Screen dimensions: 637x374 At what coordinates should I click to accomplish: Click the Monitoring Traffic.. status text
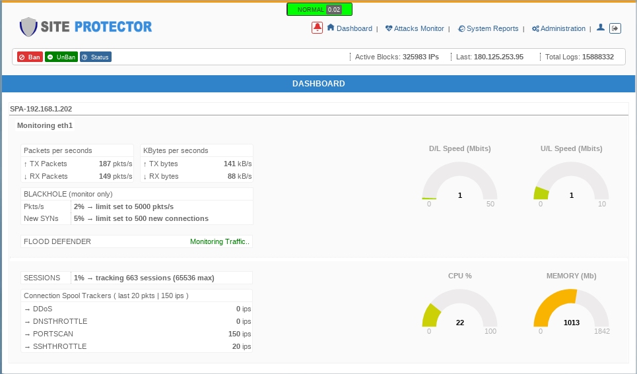pos(220,241)
